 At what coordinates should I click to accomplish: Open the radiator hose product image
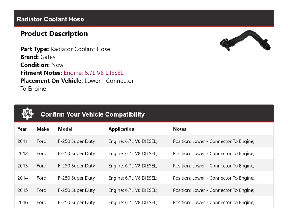pos(245,41)
